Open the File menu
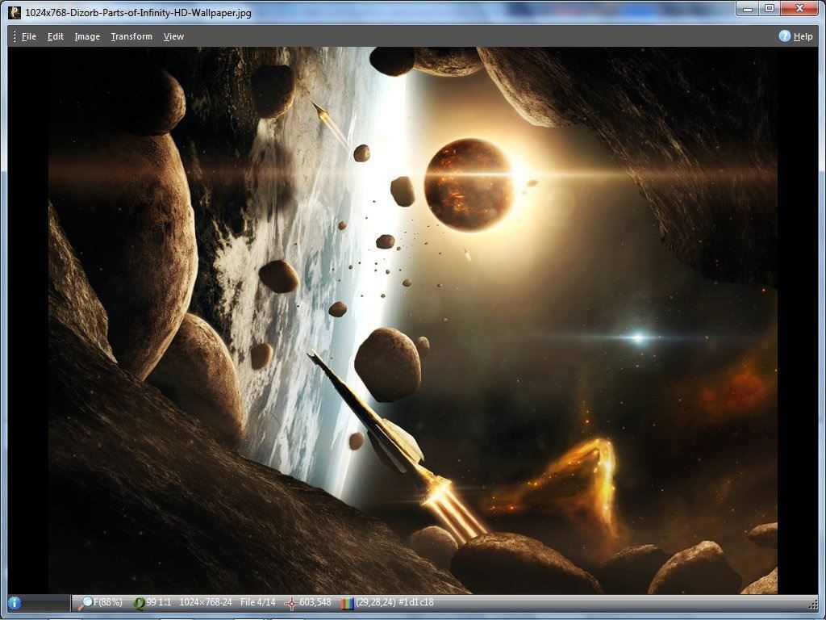Screen dimensions: 826x620 28,36
